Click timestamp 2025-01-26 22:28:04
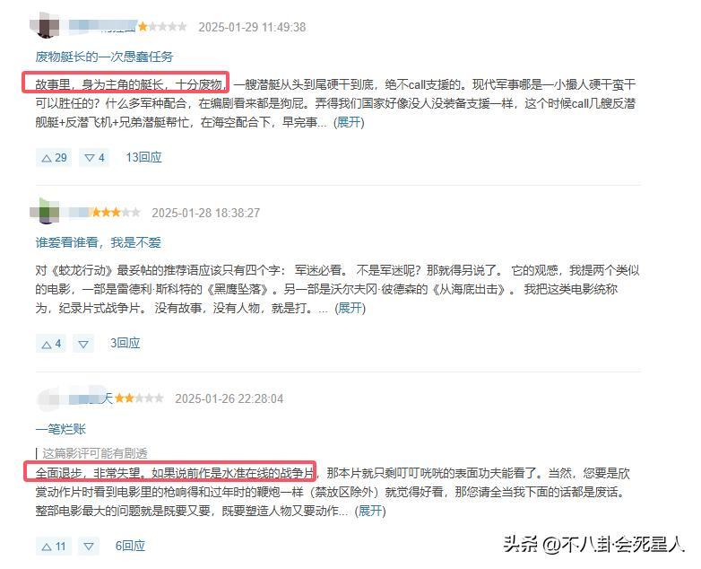Viewport: 701px width, 569px height. click(x=229, y=398)
